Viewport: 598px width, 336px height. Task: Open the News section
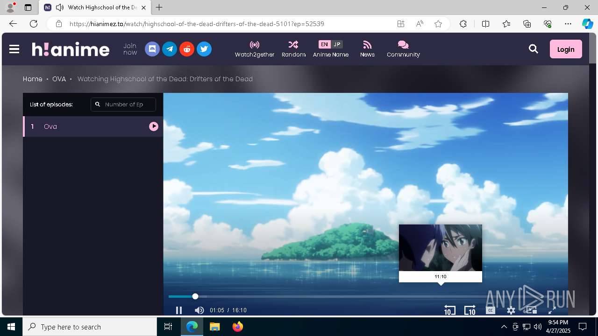[367, 49]
